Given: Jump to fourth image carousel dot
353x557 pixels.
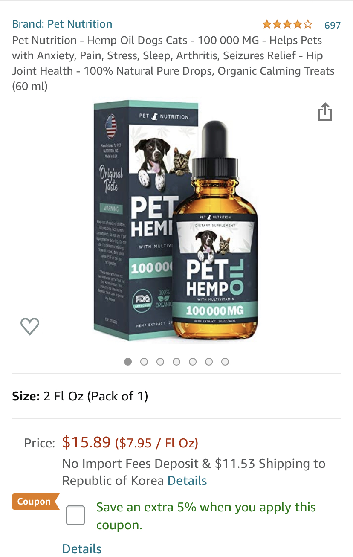Looking at the screenshot, I should click(176, 362).
